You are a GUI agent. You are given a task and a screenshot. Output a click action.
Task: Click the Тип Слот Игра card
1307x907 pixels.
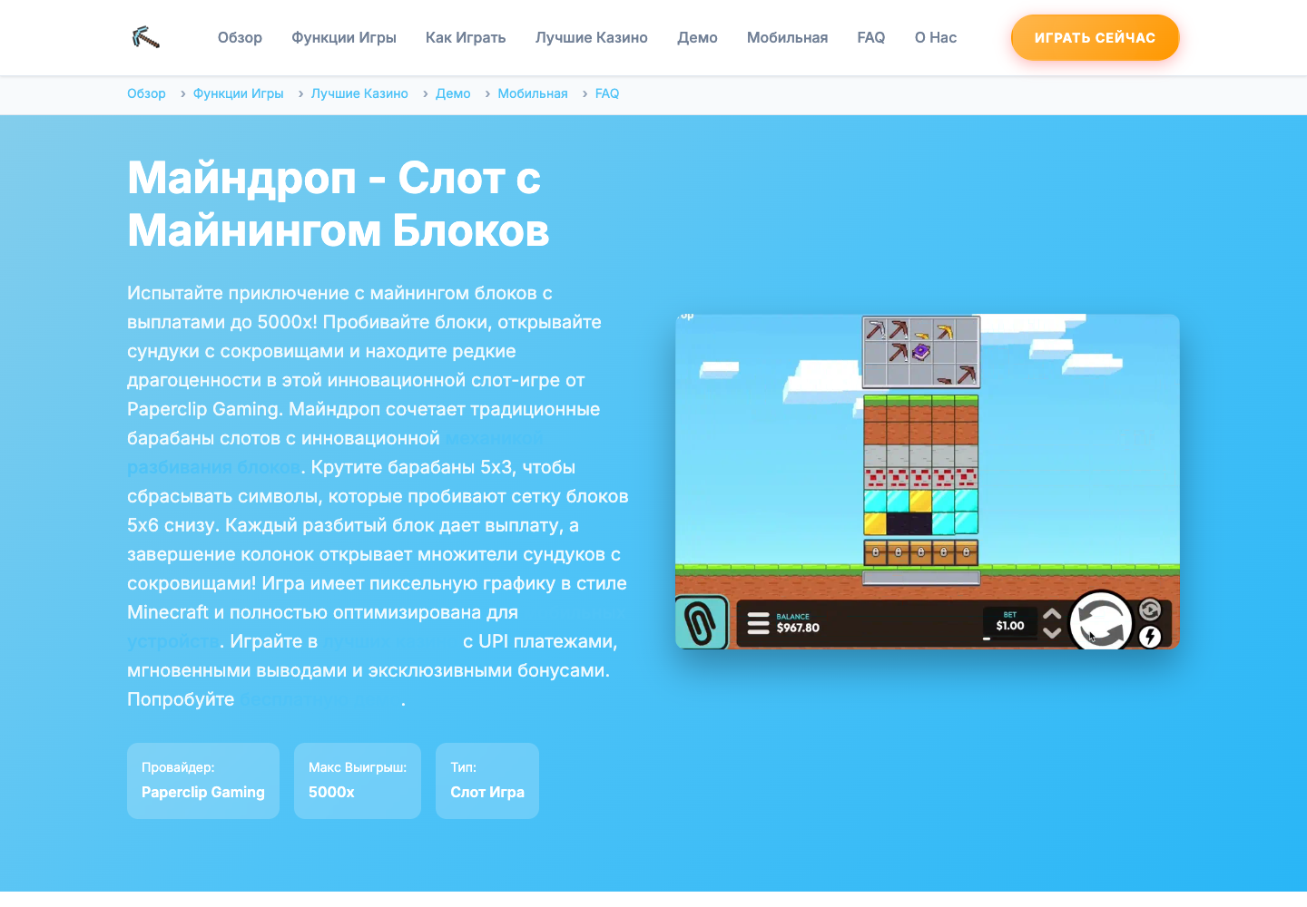click(x=487, y=781)
